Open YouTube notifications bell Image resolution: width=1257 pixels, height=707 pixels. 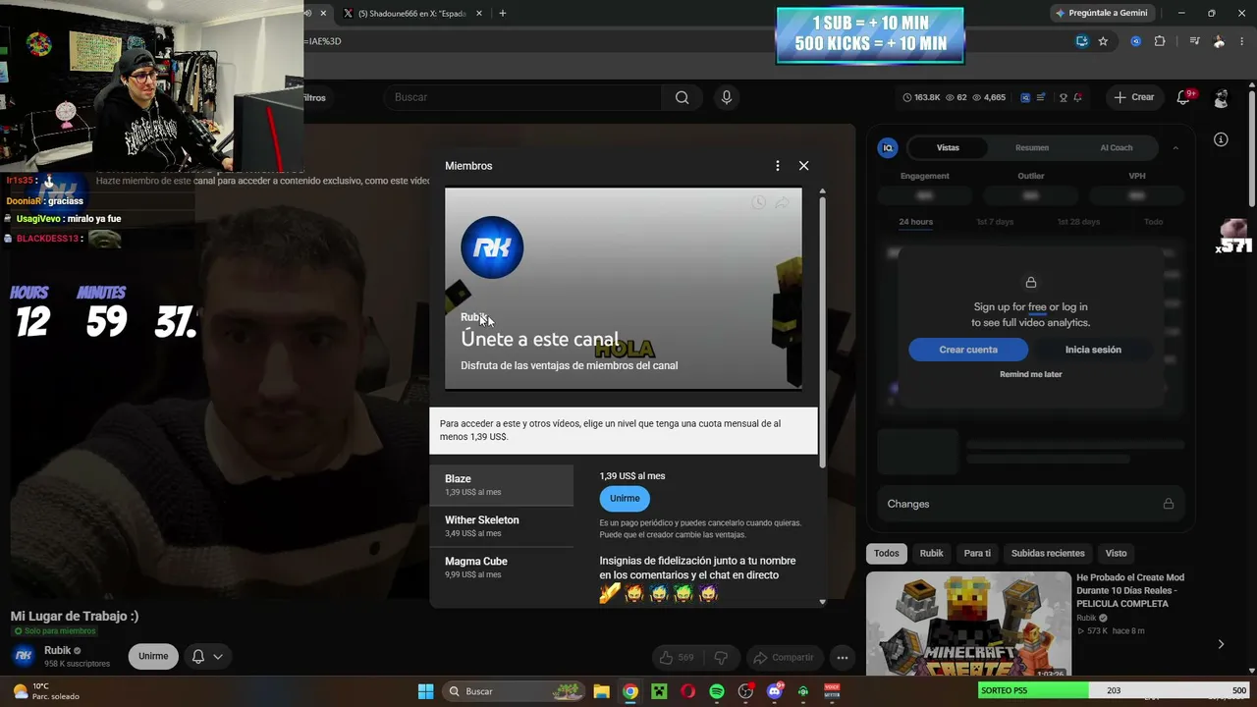click(x=1184, y=97)
